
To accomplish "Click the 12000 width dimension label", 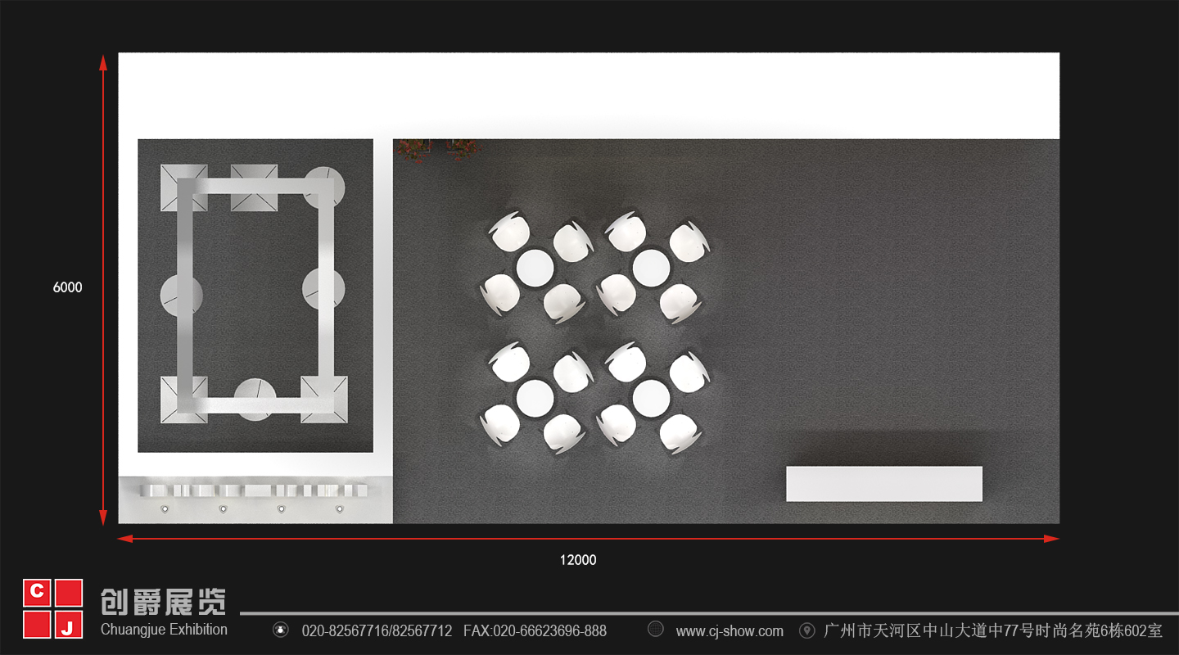I will click(578, 560).
